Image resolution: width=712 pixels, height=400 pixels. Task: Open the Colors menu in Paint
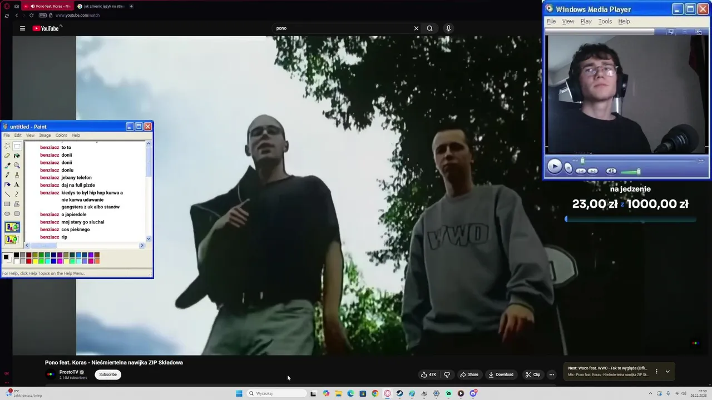click(x=61, y=135)
